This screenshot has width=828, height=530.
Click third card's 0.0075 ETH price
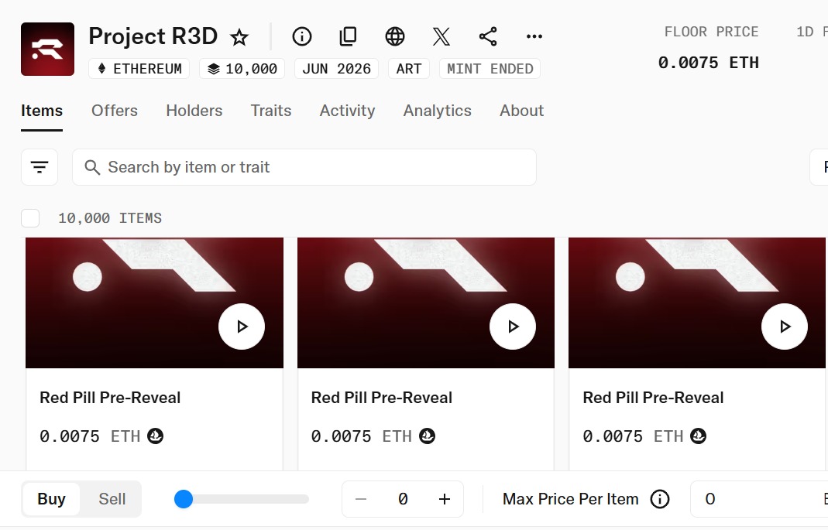tap(633, 436)
